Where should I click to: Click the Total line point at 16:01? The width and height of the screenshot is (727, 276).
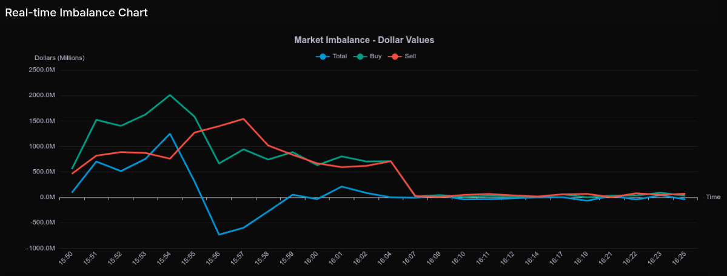[x=341, y=186]
